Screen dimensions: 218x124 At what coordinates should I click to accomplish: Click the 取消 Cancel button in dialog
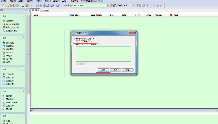click(115, 70)
